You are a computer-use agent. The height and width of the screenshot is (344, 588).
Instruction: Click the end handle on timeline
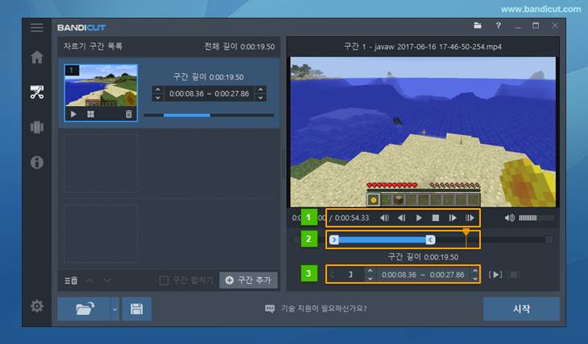(x=430, y=240)
